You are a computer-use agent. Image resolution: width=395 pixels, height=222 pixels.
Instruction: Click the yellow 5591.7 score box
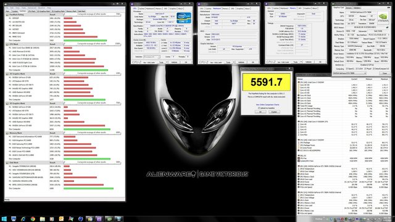click(x=267, y=82)
